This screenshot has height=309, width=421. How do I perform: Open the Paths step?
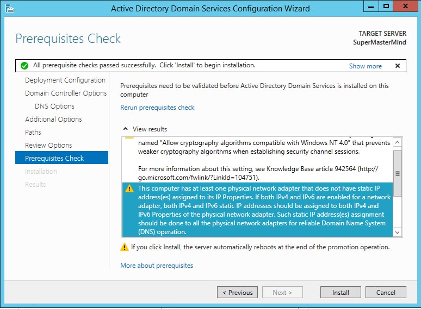(33, 132)
